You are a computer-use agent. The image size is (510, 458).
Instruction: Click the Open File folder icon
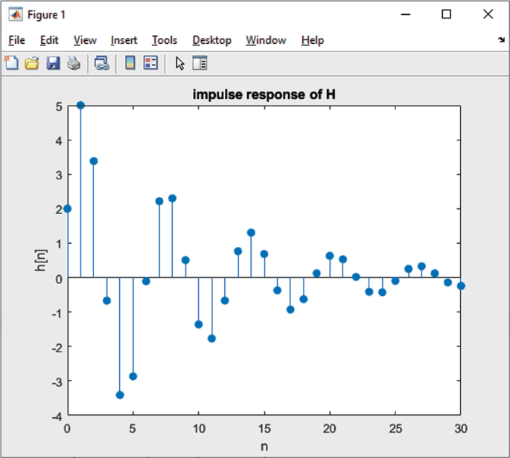coord(32,64)
